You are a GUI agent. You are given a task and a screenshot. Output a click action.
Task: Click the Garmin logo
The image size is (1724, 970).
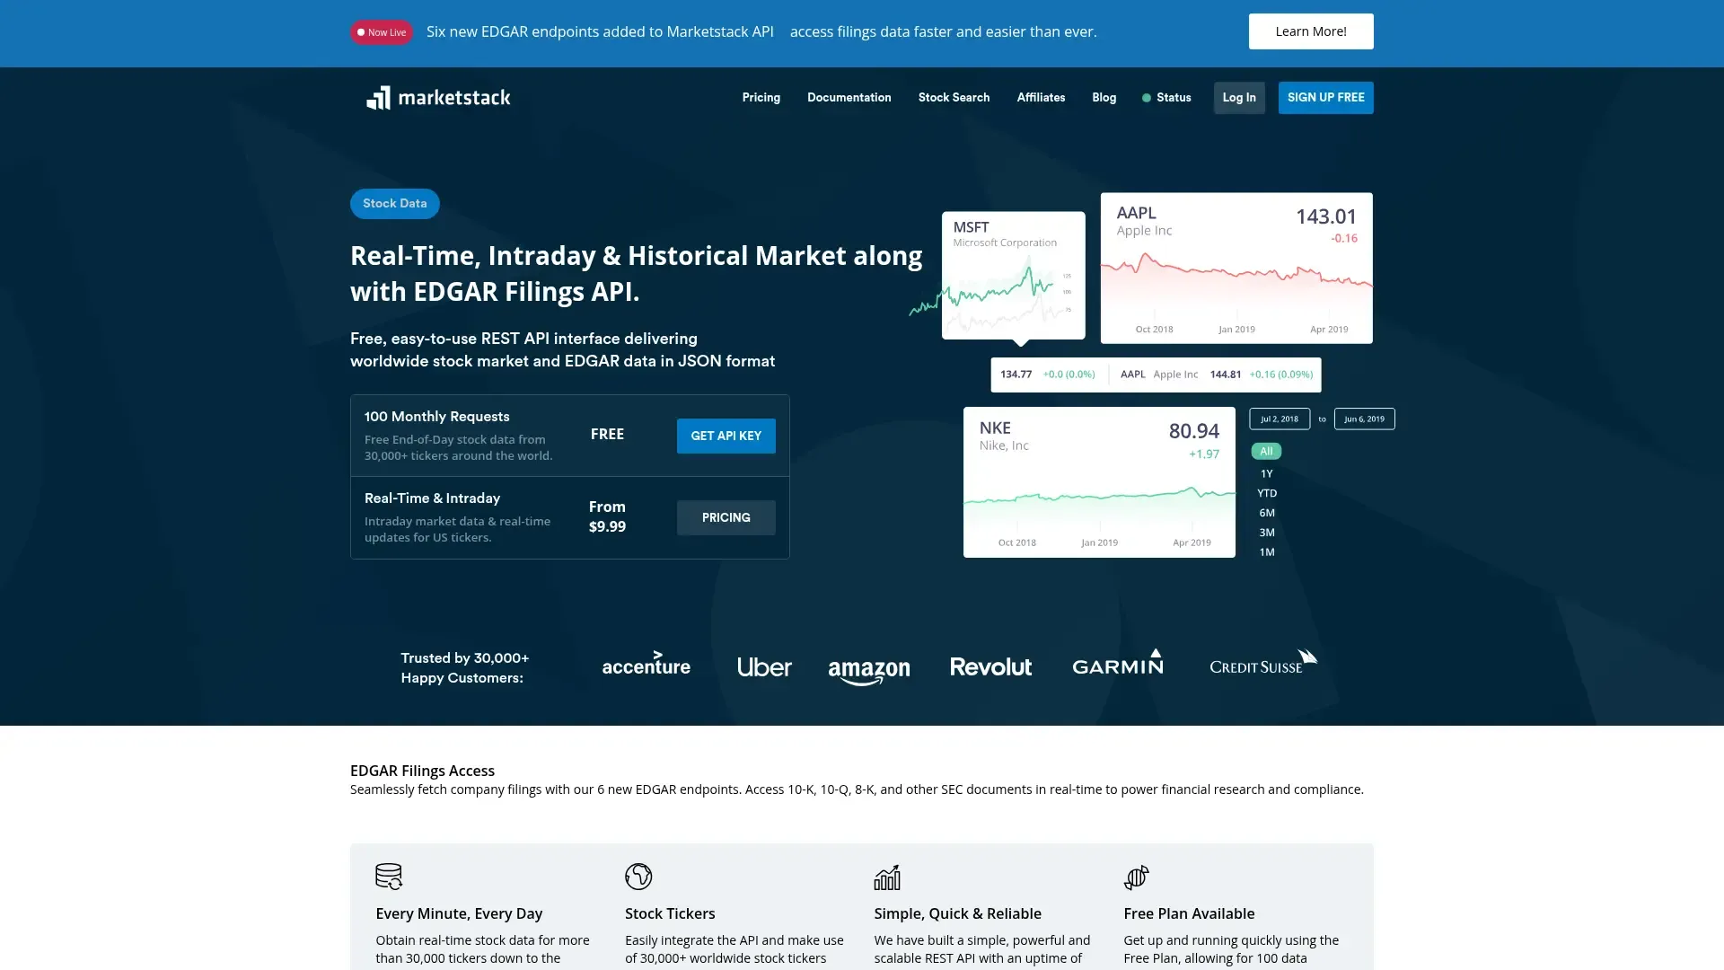[x=1118, y=664]
